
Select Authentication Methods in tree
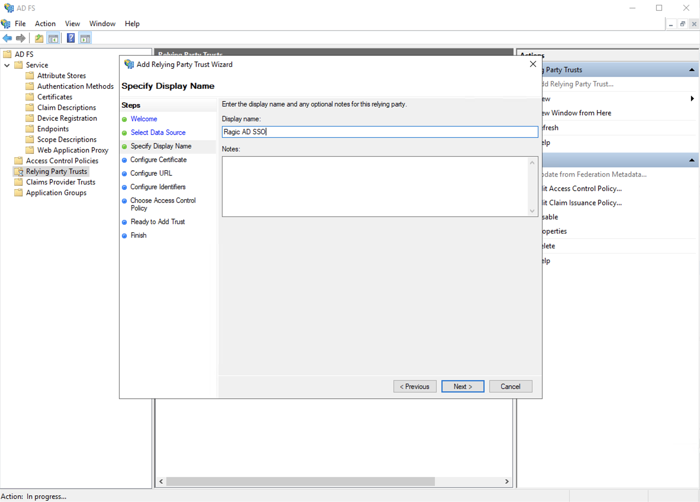coord(75,86)
